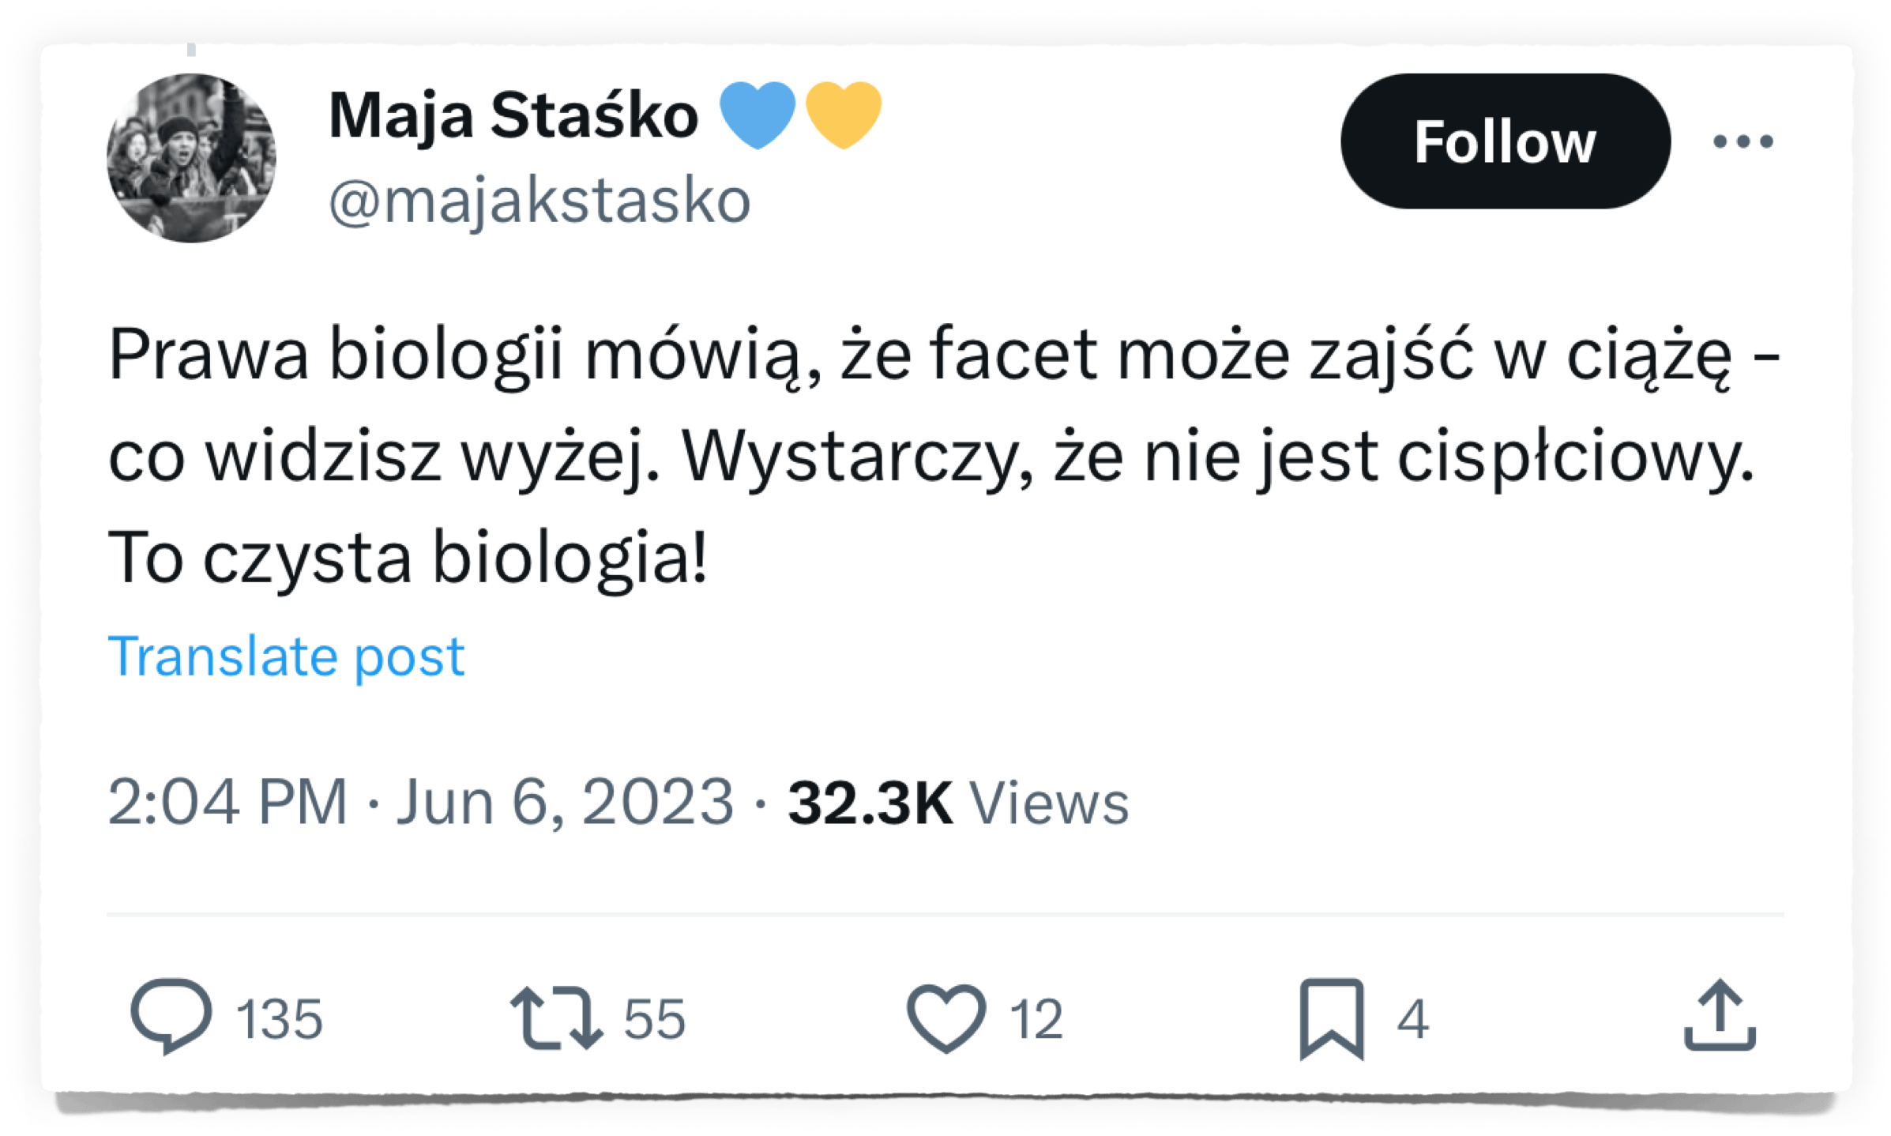Screen dimensions: 1891x1136
Task: Click the 2:04 PM timestamp
Action: coord(227,802)
